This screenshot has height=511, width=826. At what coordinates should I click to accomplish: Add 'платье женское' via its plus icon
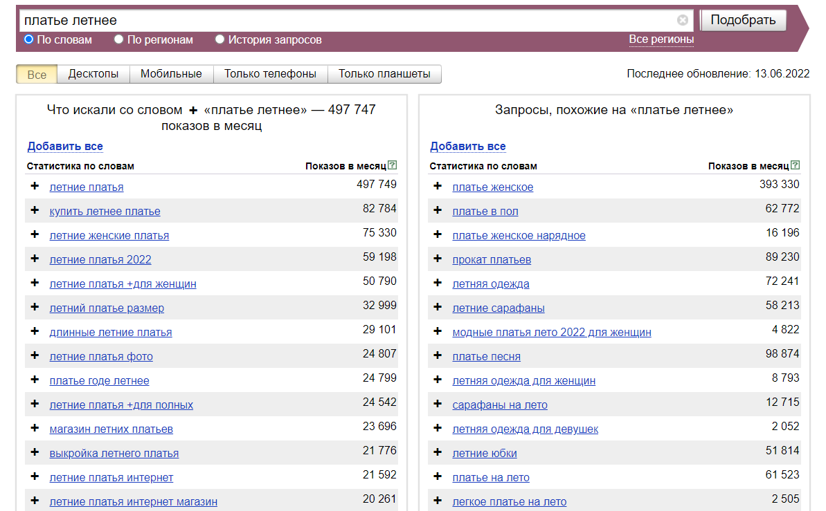(x=437, y=186)
